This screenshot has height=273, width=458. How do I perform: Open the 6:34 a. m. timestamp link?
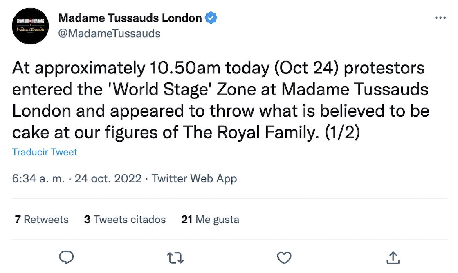click(x=38, y=178)
